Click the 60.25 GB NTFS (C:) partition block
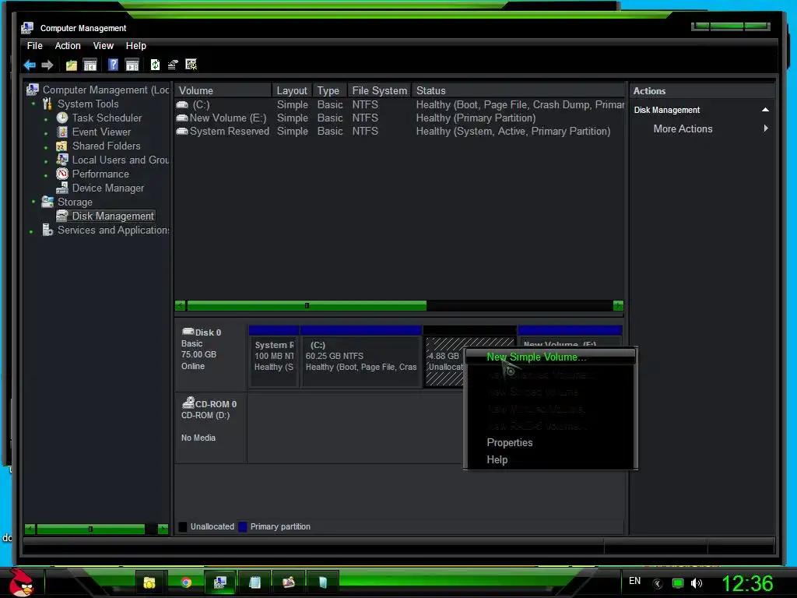The height and width of the screenshot is (598, 797). click(361, 357)
